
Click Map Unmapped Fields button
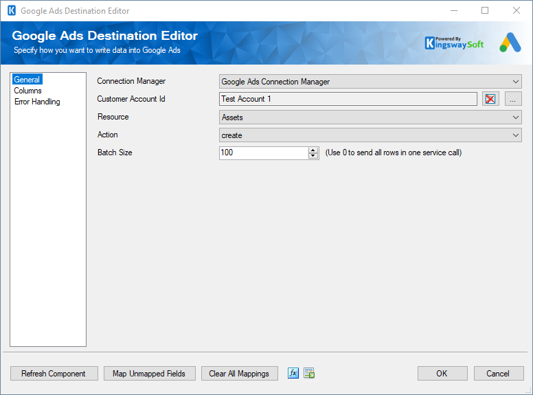click(149, 374)
